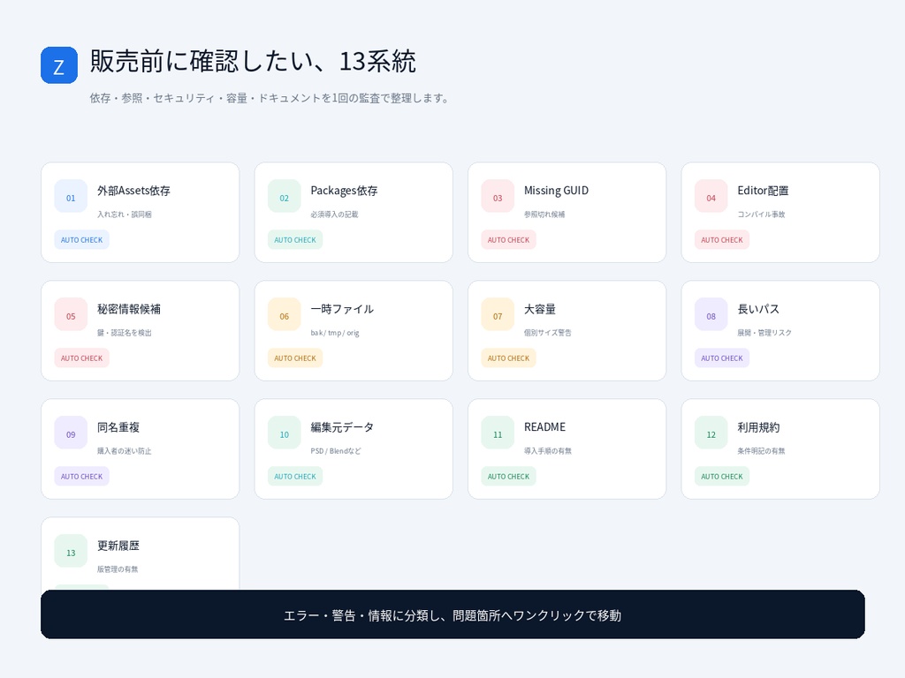Click the Editor配置 card title
Image resolution: width=905 pixels, height=678 pixels.
pyautogui.click(x=763, y=191)
